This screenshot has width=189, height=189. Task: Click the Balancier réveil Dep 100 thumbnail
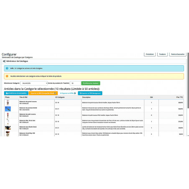coord(8,134)
